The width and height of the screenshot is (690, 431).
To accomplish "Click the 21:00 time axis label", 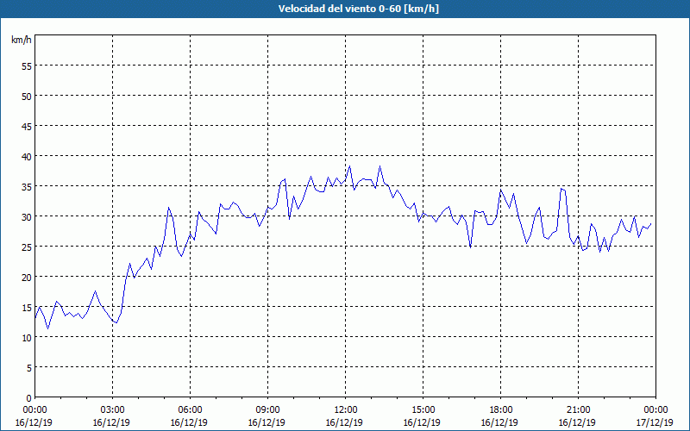I will (578, 410).
